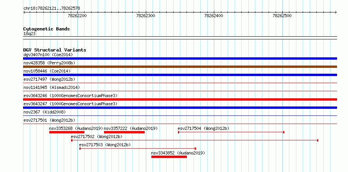Click esv3643246 (1000GenomesConsortiumPhase3) label
Viewport: 348px width, 172px height.
(x=70, y=96)
